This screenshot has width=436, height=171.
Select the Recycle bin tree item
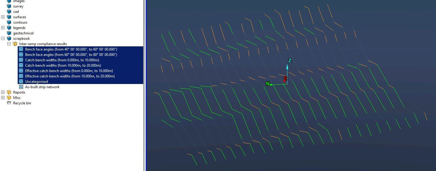22,103
